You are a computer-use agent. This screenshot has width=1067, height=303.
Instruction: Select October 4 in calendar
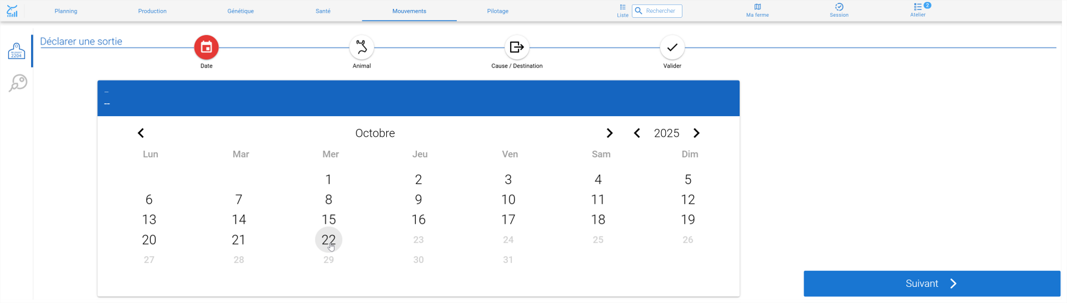pos(598,179)
